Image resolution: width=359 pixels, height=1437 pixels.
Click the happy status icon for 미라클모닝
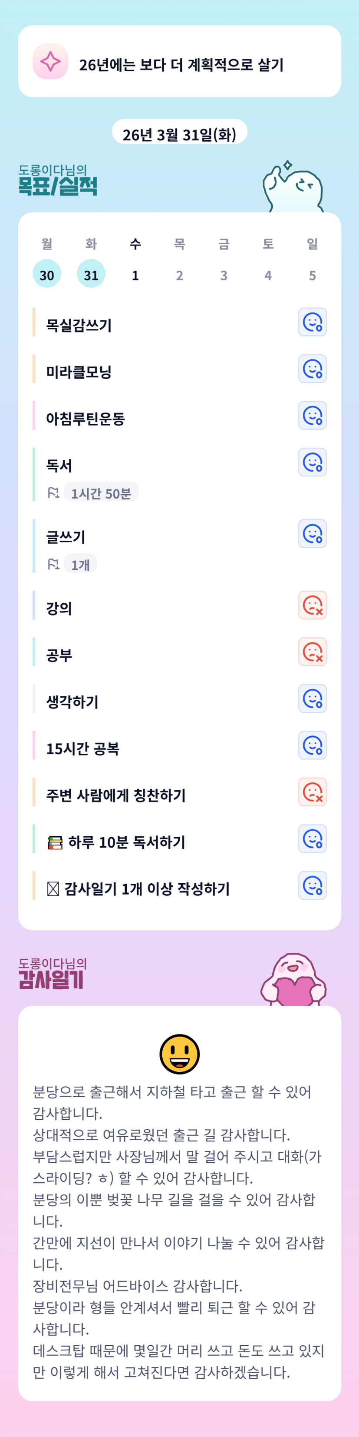coord(312,369)
